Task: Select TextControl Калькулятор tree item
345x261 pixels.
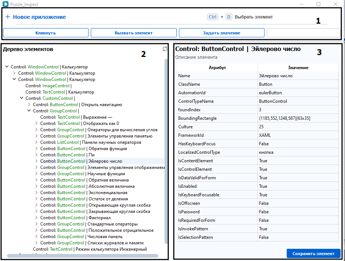Action: [60, 92]
